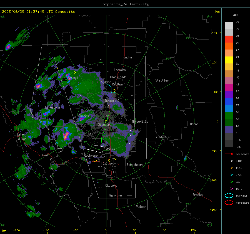Click the red forecast arrow in the legend
Viewport: 250px width, 234px height.
pyautogui.click(x=229, y=154)
